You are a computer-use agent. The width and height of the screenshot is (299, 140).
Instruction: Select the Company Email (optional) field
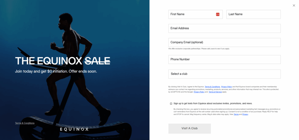pyautogui.click(x=225, y=42)
